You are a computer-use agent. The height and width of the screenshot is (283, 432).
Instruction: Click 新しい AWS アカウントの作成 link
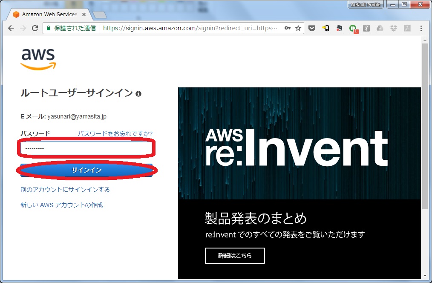point(61,205)
